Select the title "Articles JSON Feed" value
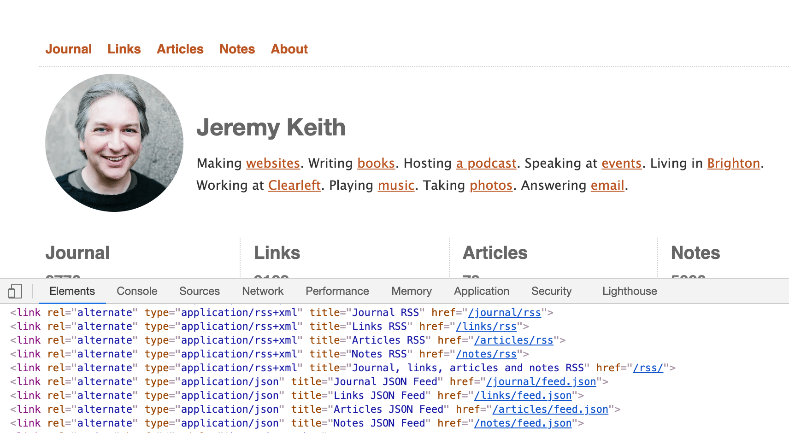789x433 pixels. click(x=389, y=410)
